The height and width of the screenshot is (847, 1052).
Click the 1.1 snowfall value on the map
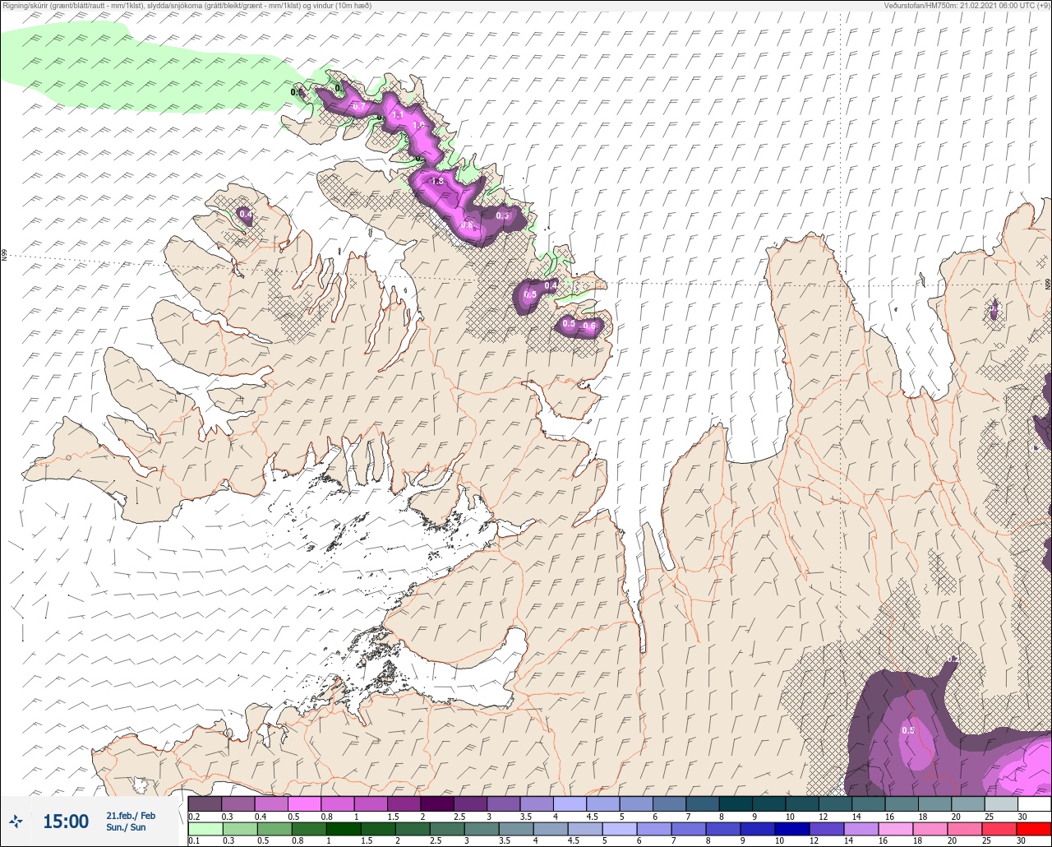pos(397,115)
